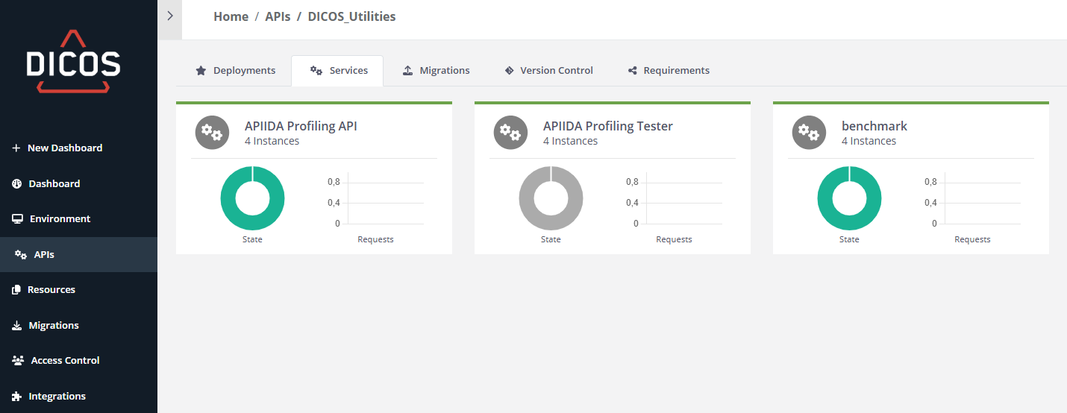
Task: Expand the sidebar using the chevron arrow
Action: tap(170, 16)
